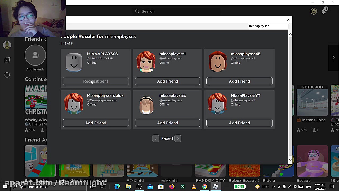The width and height of the screenshot is (339, 191).
Task: Add Miaaaplaysssroblox as a friend
Action: point(96,123)
